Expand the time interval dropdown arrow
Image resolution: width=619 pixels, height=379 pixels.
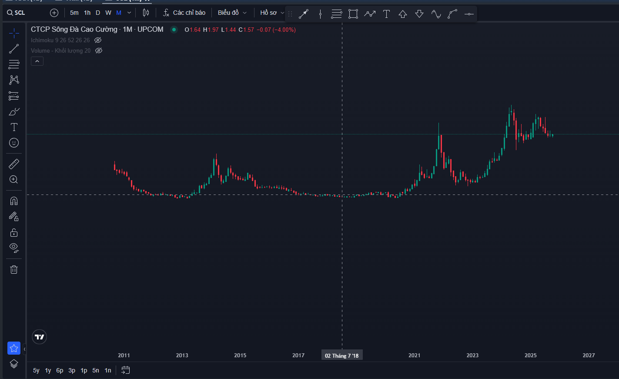(129, 13)
